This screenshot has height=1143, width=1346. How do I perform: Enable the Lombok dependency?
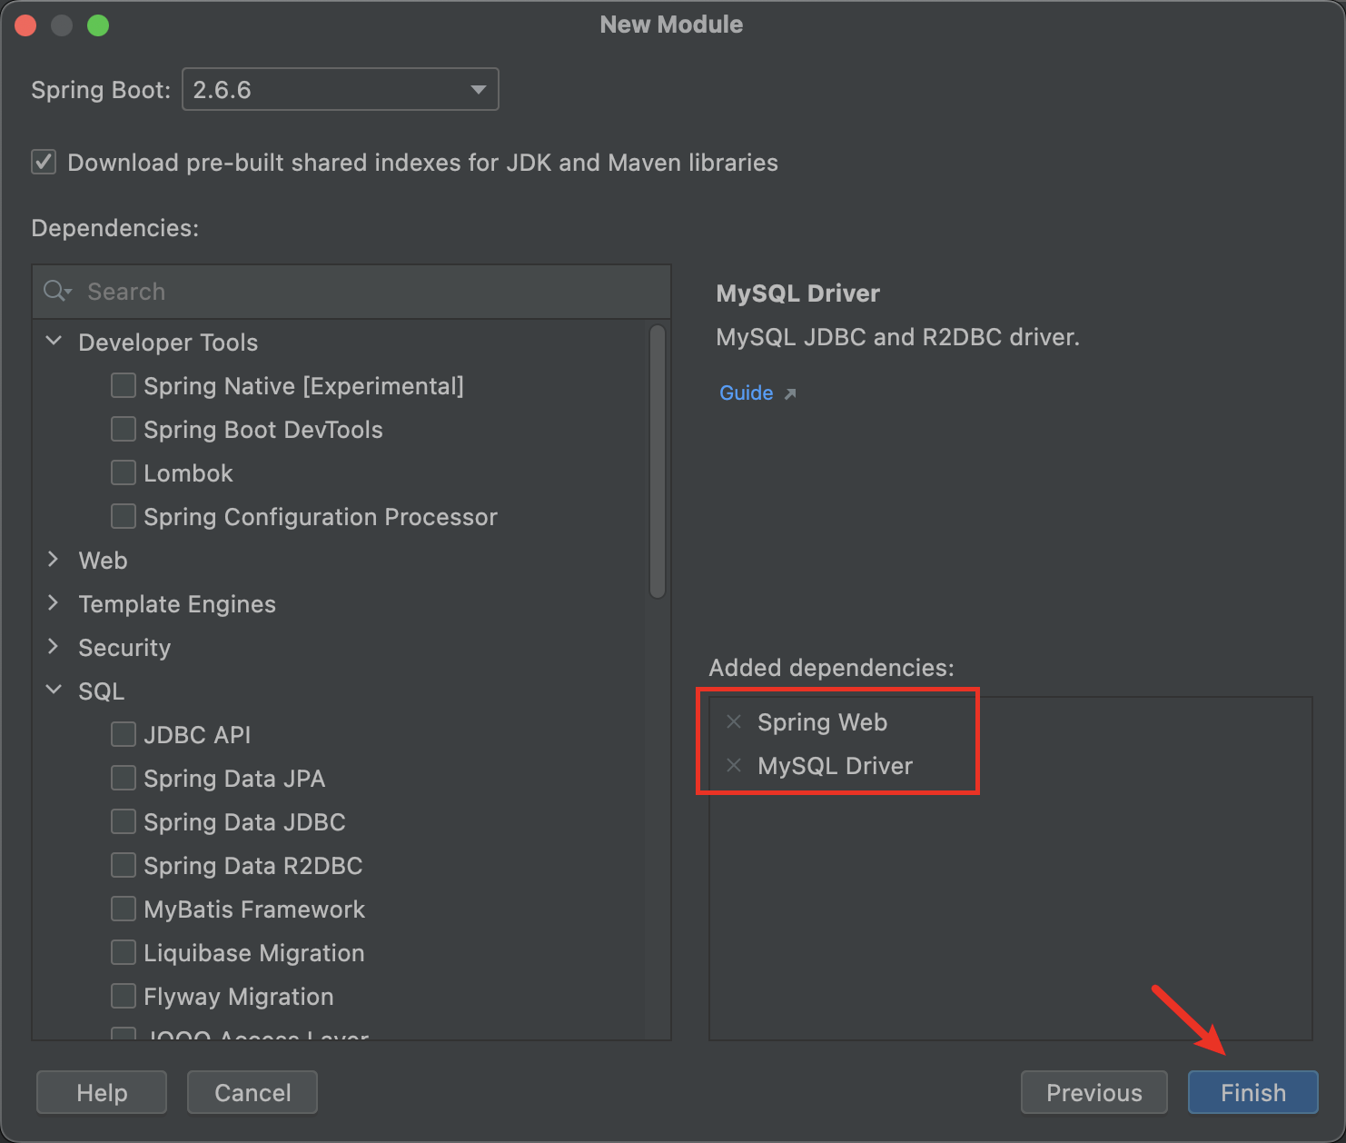[124, 472]
